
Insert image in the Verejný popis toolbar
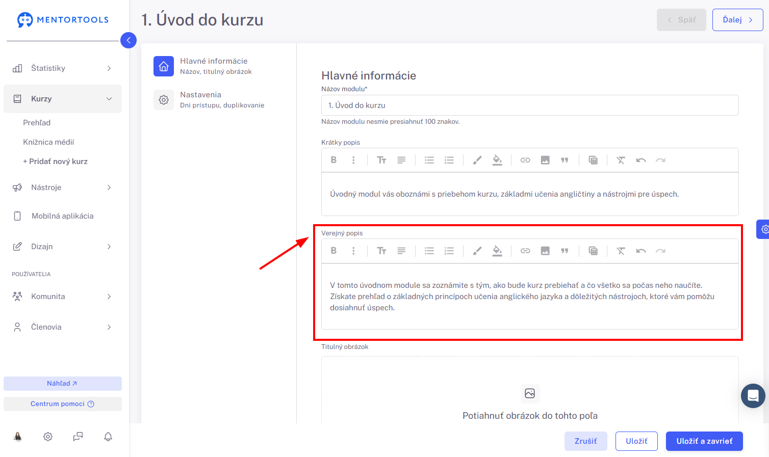click(545, 251)
